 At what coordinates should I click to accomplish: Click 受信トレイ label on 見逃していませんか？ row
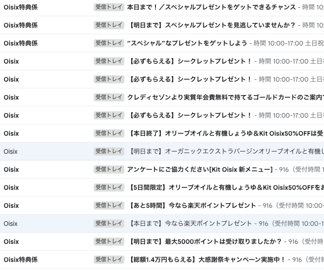point(109,25)
